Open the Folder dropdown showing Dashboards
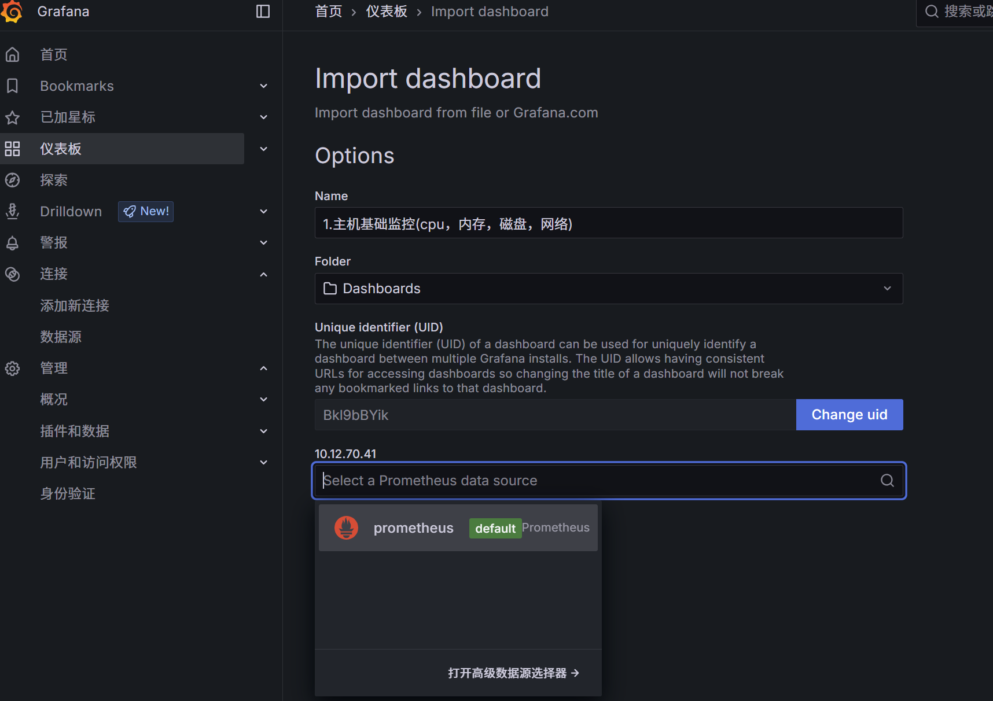Image resolution: width=993 pixels, height=701 pixels. (609, 289)
